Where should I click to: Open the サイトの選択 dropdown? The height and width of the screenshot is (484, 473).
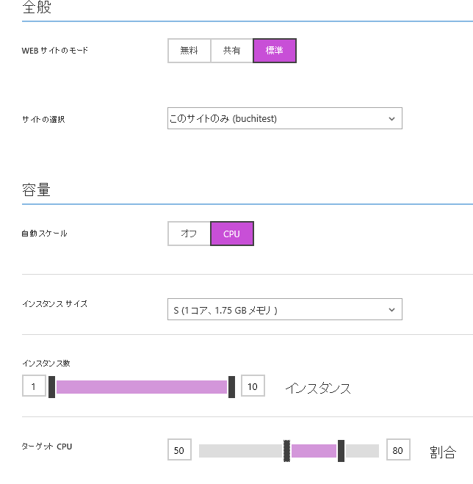pyautogui.click(x=284, y=118)
